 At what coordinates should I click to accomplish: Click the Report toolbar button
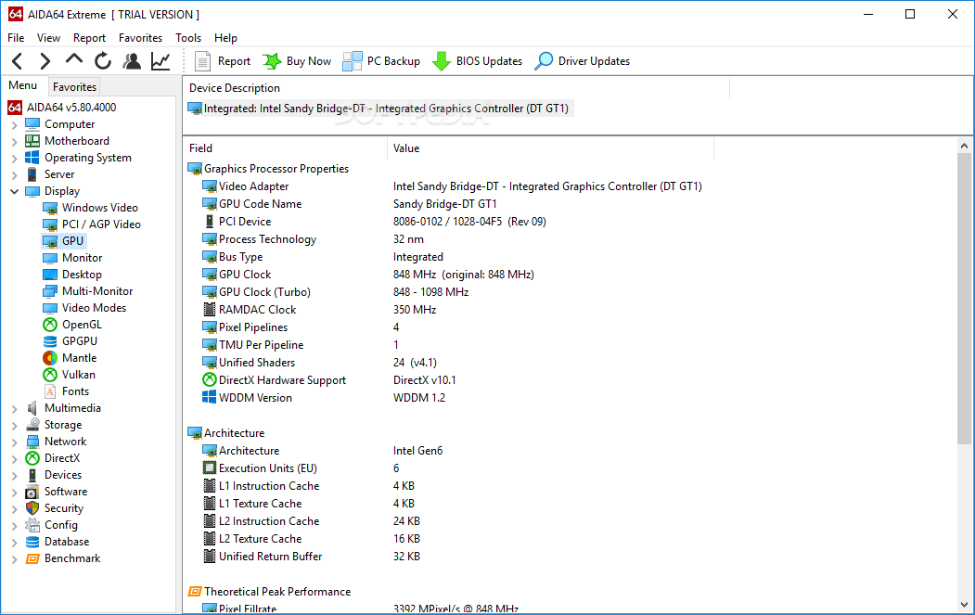(223, 61)
